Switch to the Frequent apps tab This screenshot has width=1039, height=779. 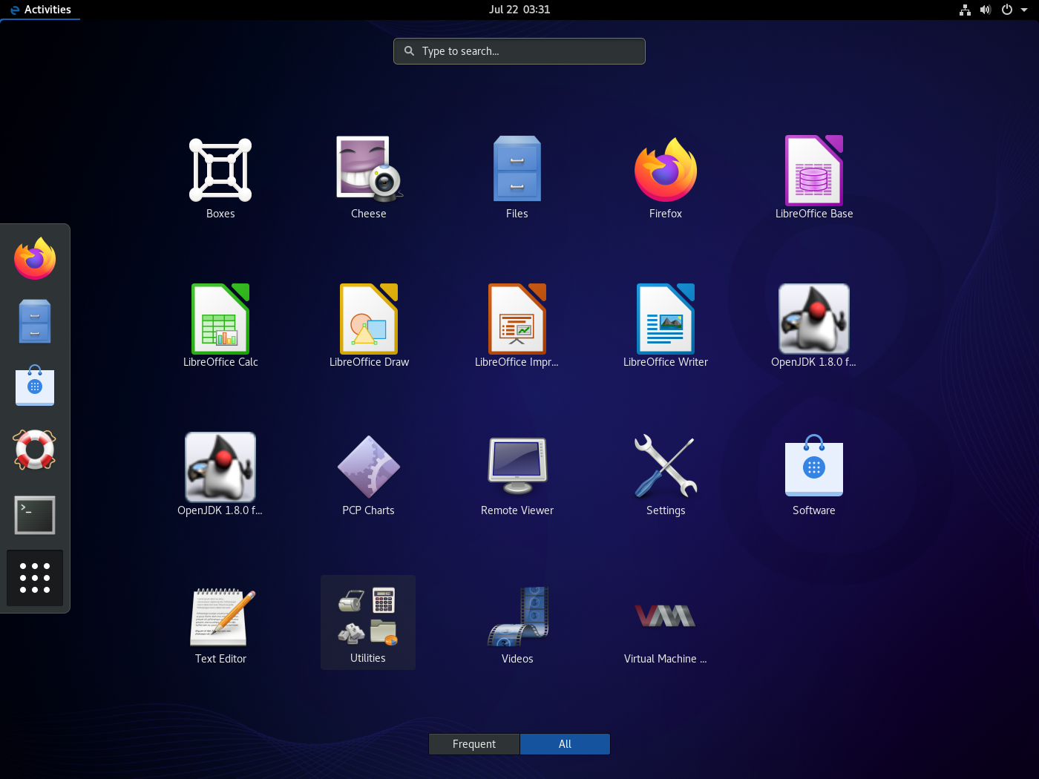point(473,743)
